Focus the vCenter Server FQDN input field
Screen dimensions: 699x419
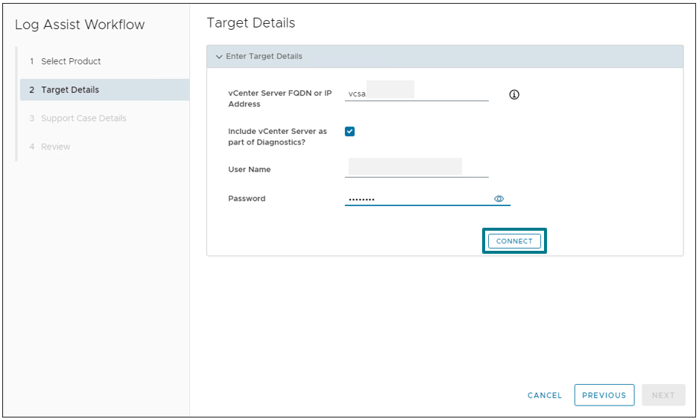point(417,94)
